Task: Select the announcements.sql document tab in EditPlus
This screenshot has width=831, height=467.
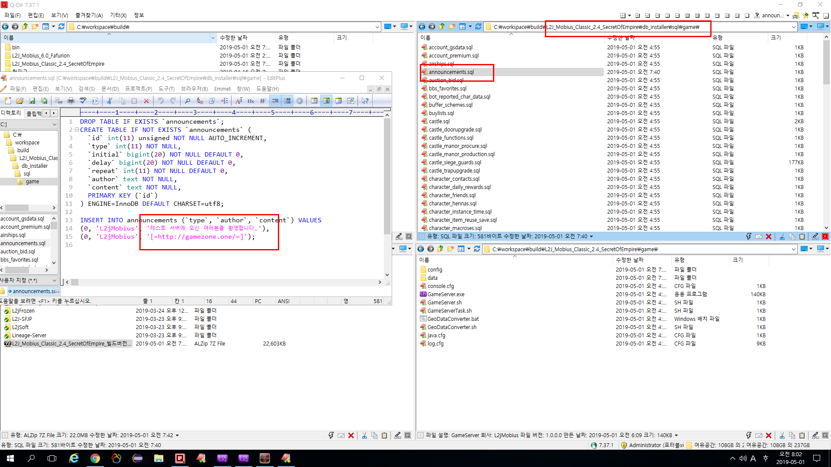Action: [34, 291]
